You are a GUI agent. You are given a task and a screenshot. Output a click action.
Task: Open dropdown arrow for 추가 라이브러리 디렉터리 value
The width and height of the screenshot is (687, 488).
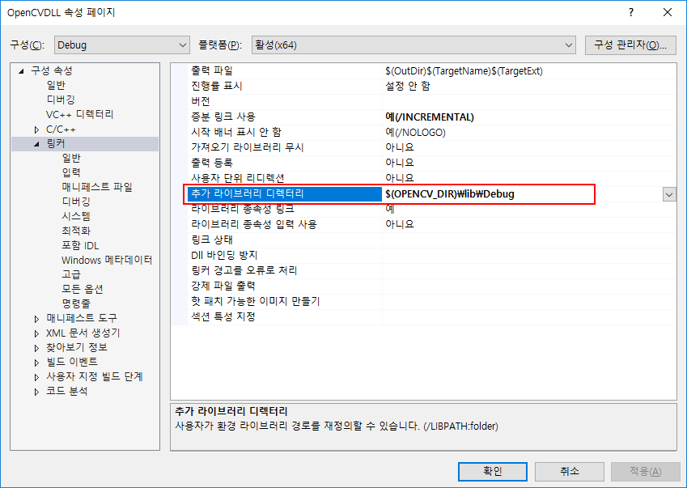click(x=669, y=194)
